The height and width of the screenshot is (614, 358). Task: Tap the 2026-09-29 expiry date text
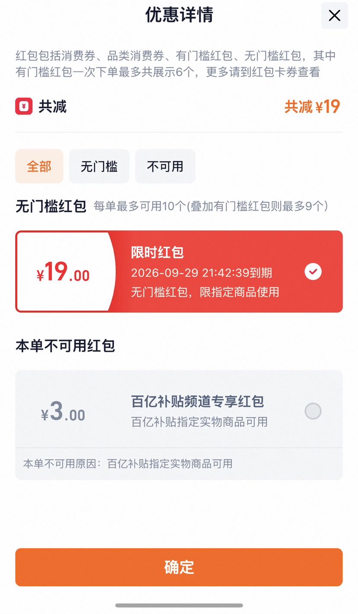point(201,273)
